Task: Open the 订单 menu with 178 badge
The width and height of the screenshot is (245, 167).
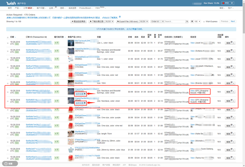Action: pyautogui.click(x=28, y=8)
